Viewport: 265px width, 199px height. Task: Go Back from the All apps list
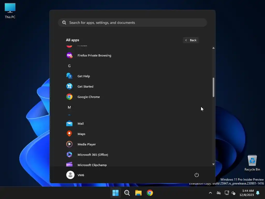click(191, 40)
